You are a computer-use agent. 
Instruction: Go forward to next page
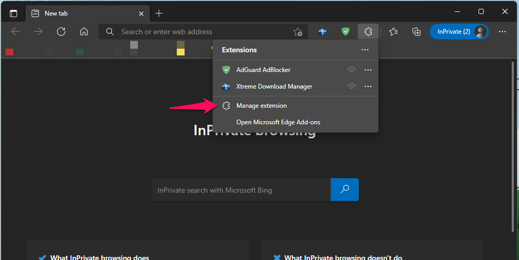coord(38,32)
